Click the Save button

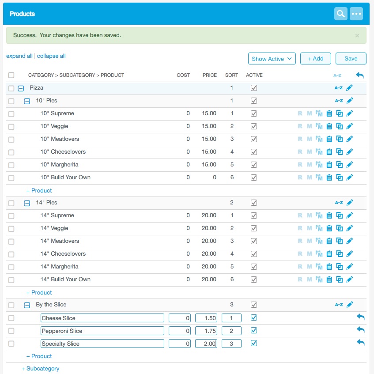pos(351,59)
